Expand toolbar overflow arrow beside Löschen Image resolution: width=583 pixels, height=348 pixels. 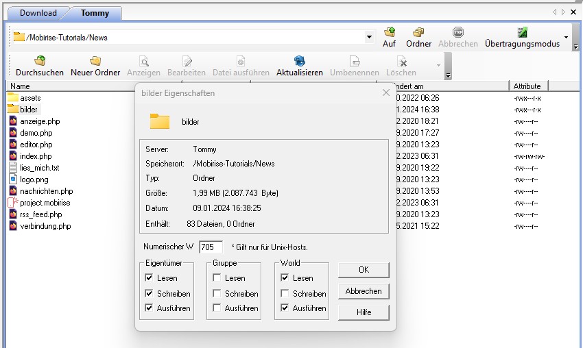point(439,66)
